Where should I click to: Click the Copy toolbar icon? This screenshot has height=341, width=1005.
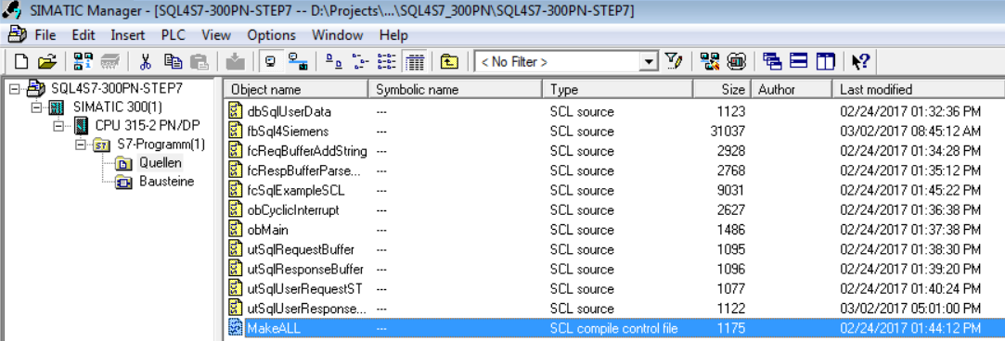click(173, 62)
